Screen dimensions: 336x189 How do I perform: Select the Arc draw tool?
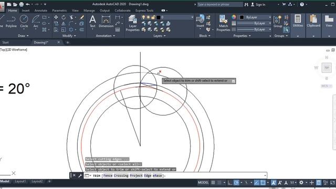[36, 22]
